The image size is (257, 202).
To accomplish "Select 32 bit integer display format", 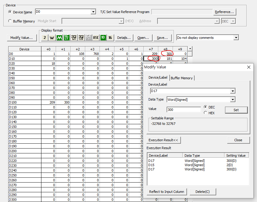I will [x=74, y=38].
